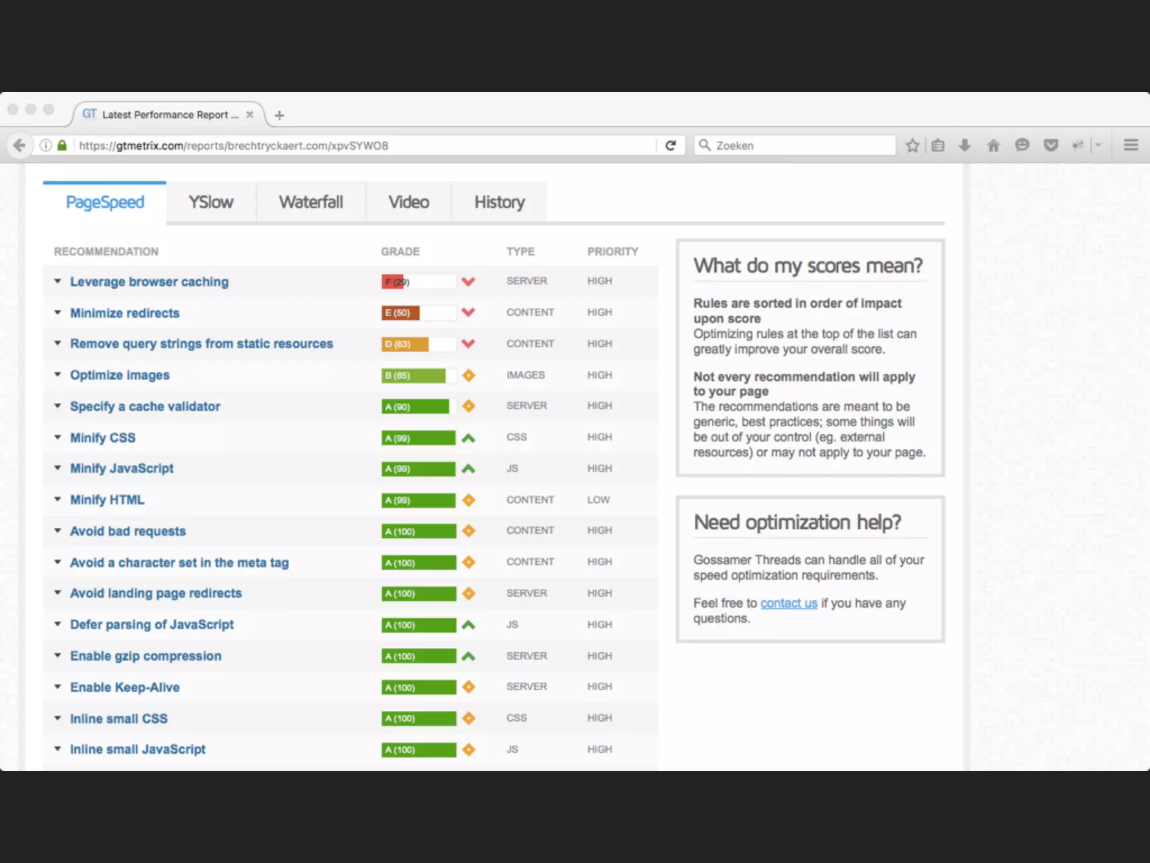Image resolution: width=1150 pixels, height=863 pixels.
Task: Open the Pocket shield icon
Action: pyautogui.click(x=1051, y=146)
